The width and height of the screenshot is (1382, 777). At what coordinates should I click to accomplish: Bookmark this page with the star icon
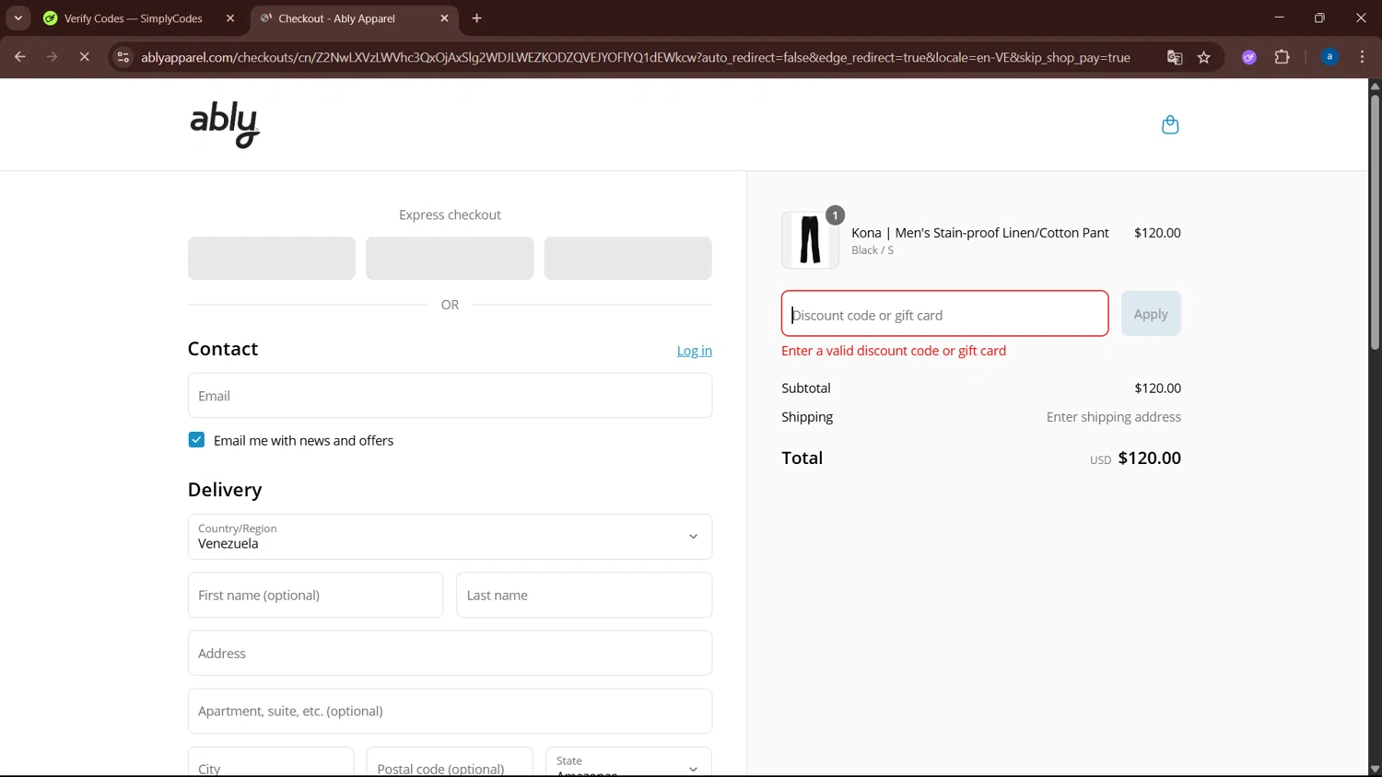[x=1203, y=57]
